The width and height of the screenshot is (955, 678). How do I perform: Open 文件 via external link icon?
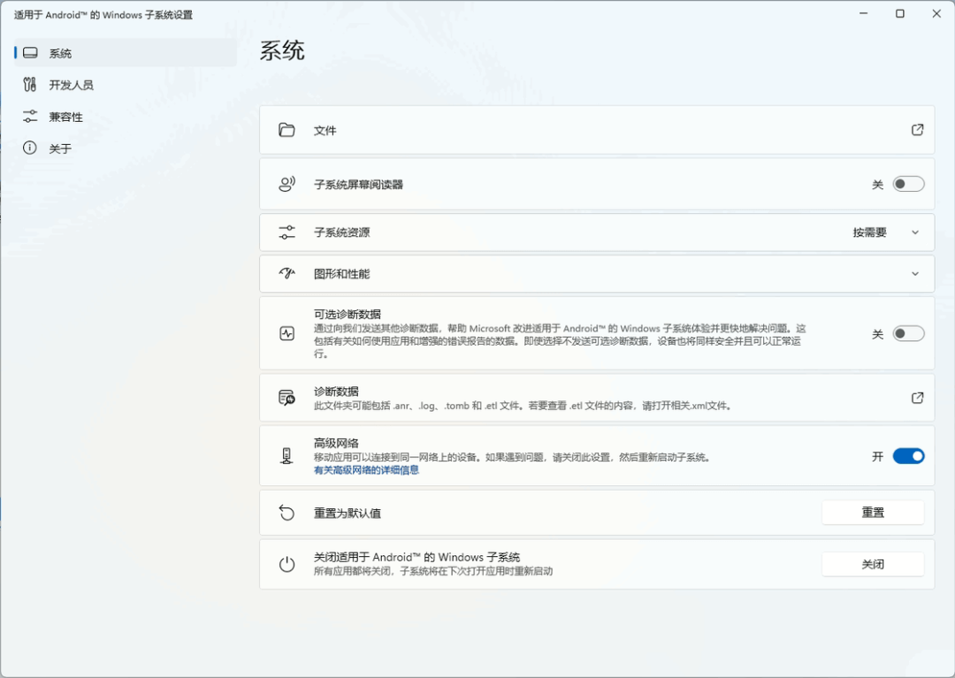pos(917,130)
